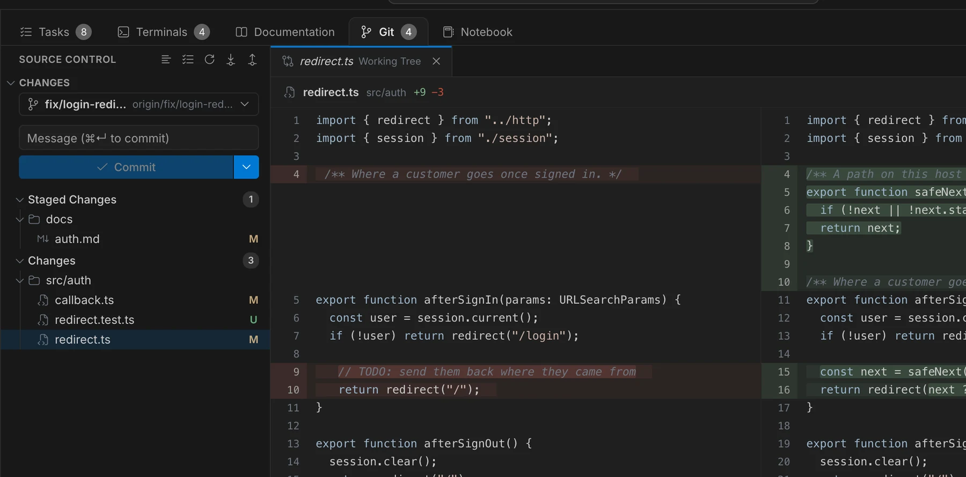This screenshot has height=477, width=966.
Task: Click the docs folder icon
Action: click(34, 219)
